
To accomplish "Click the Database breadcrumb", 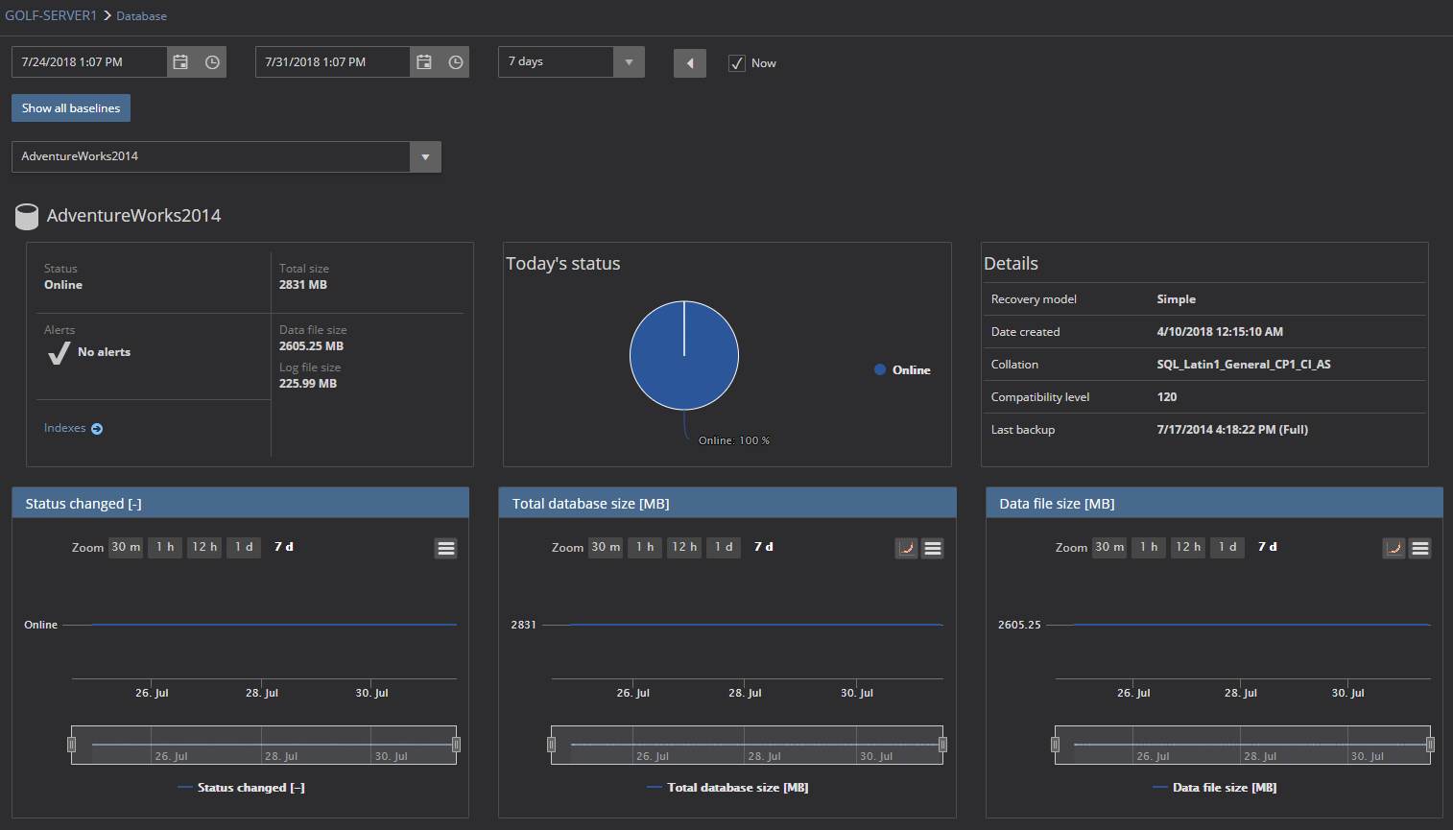I will coord(141,16).
